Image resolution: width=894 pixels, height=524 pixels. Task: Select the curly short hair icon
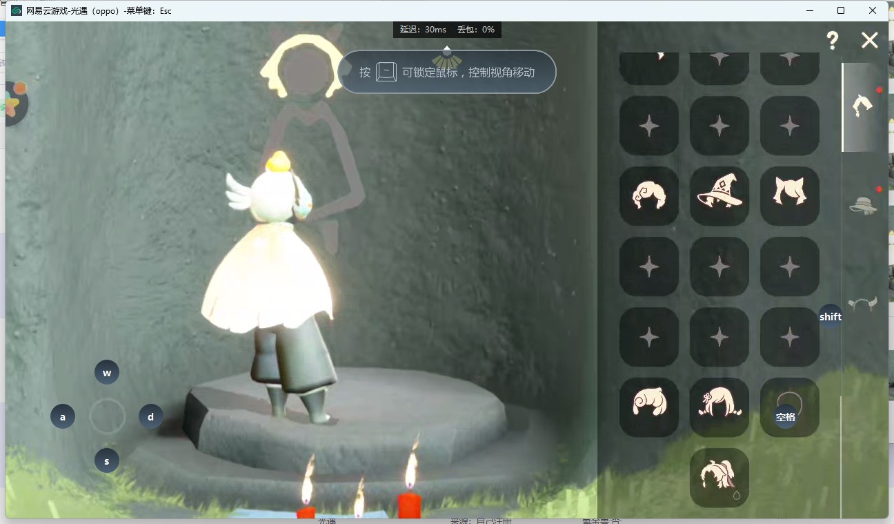point(649,196)
